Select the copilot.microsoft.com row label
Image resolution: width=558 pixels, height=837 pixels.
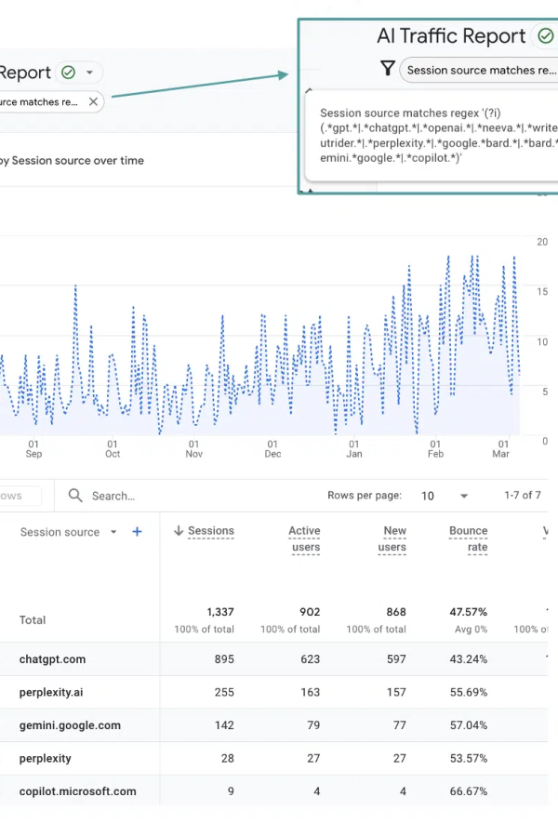click(78, 791)
